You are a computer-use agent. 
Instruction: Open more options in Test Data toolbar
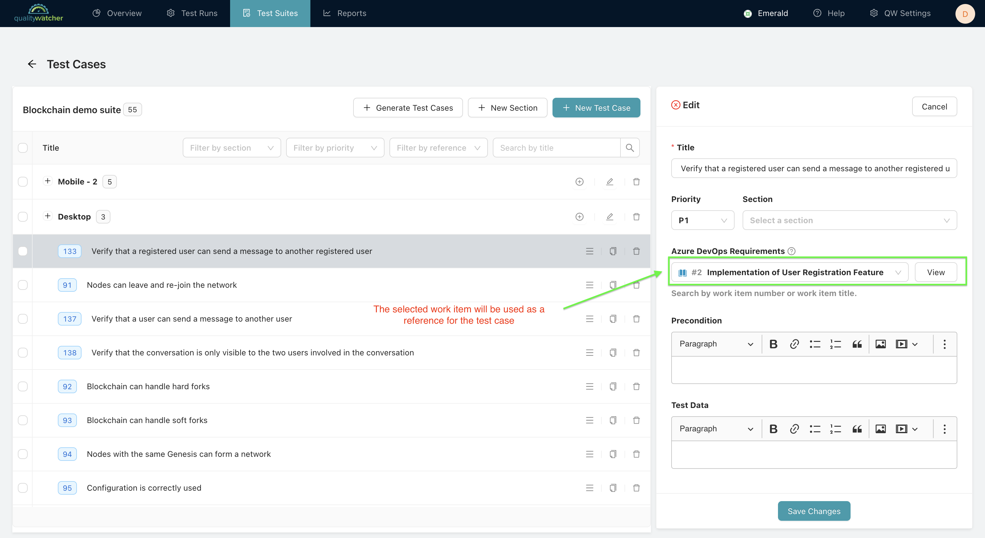[944, 429]
